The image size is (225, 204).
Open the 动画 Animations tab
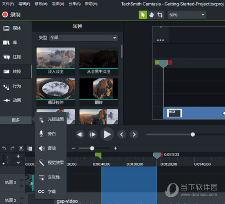pyautogui.click(x=15, y=100)
